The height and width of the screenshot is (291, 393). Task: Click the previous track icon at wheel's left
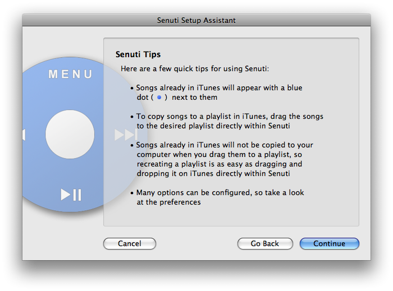24,135
